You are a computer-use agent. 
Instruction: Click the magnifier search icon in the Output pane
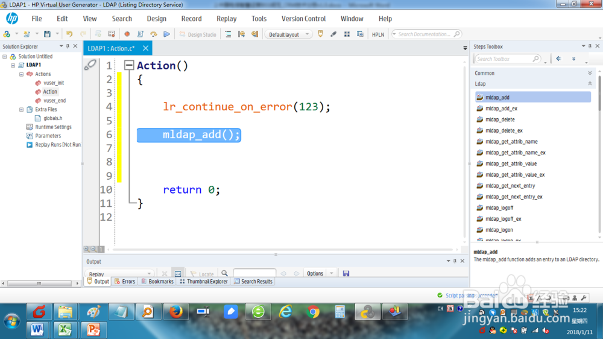[224, 274]
